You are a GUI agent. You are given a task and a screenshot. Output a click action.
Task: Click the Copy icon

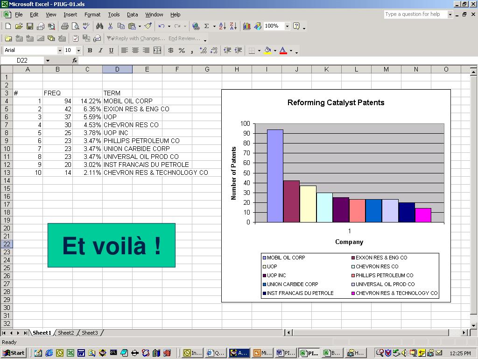point(121,26)
